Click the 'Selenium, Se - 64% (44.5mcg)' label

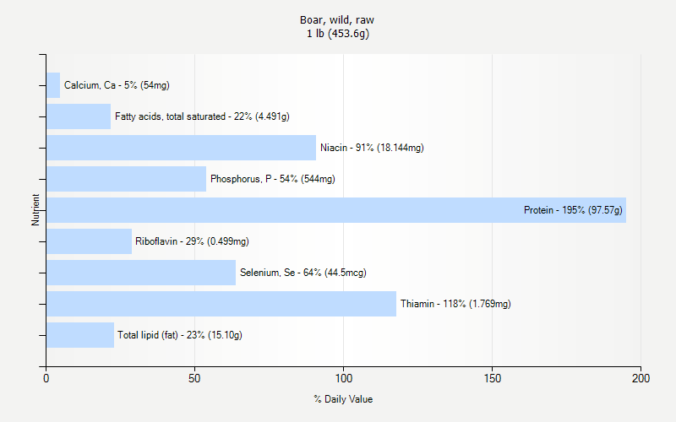303,273
